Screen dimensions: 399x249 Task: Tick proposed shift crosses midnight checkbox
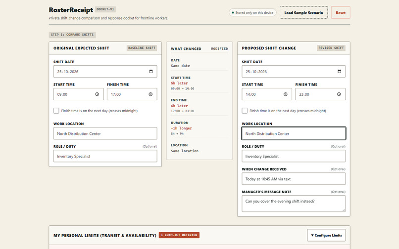245,111
